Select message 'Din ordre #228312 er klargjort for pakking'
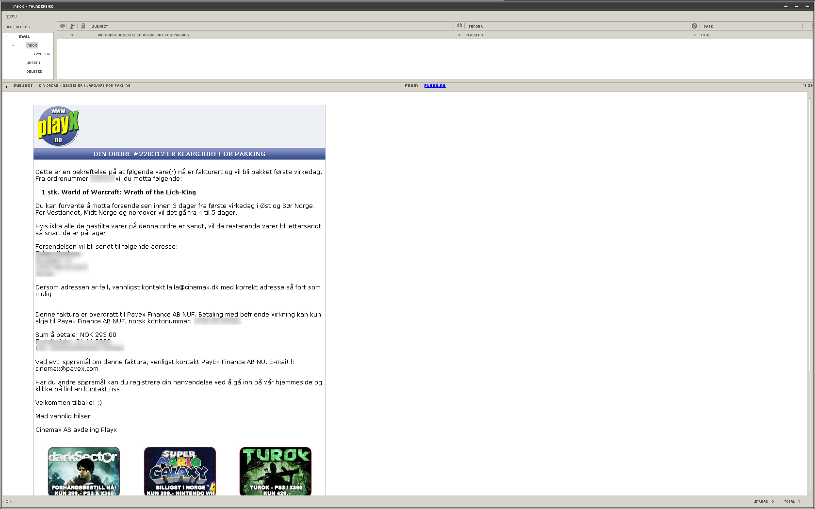Screen dimensions: 815x509 143,35
